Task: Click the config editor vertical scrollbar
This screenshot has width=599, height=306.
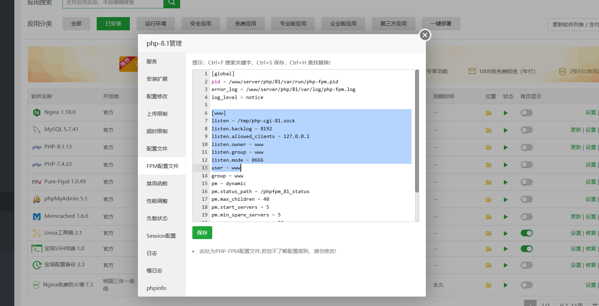Action: pos(417,131)
